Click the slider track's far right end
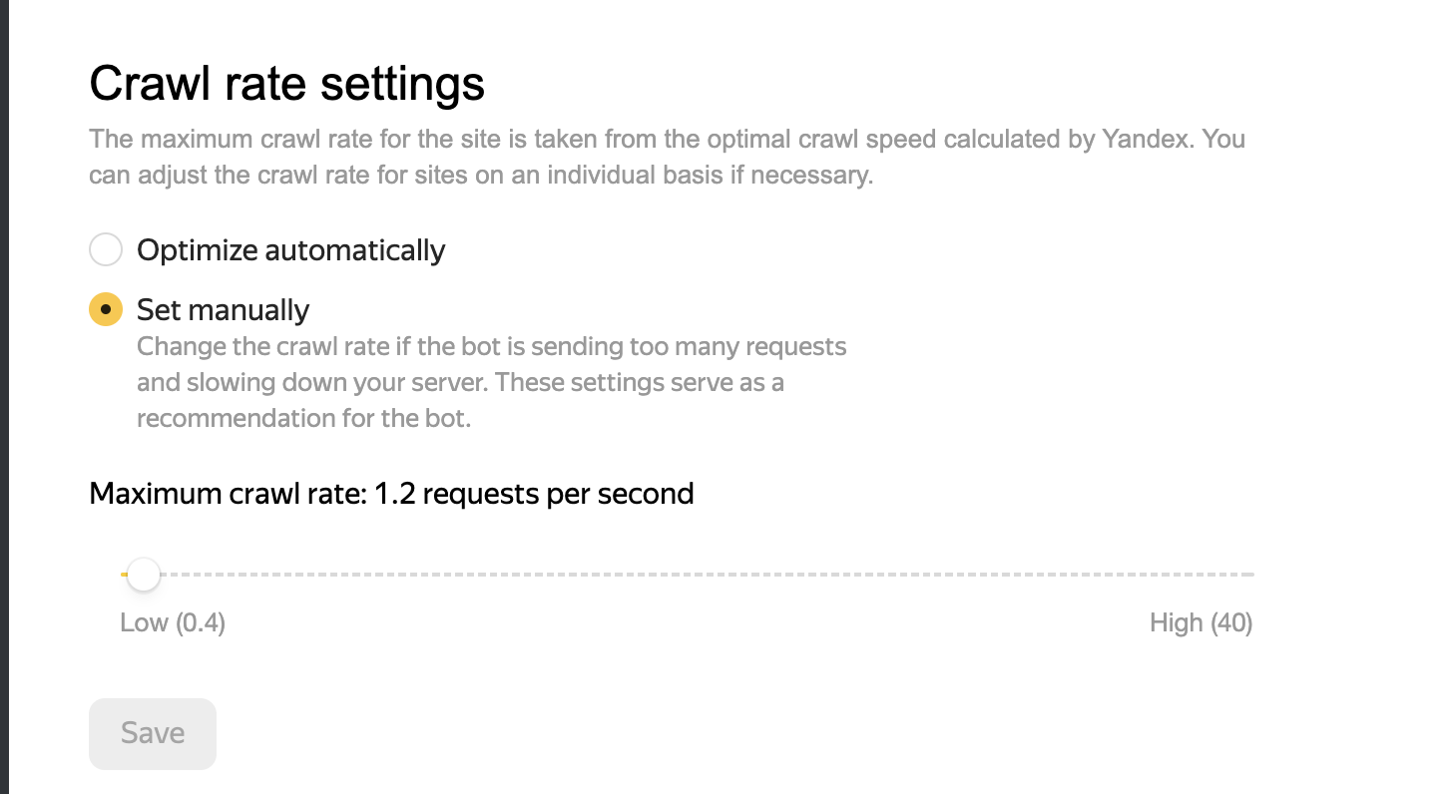Screen dimensions: 1455x794 [x=1251, y=575]
